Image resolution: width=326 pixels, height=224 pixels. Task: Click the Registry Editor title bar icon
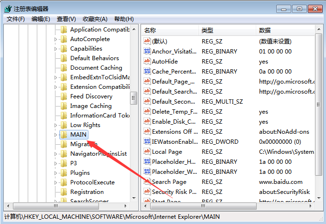8,9
